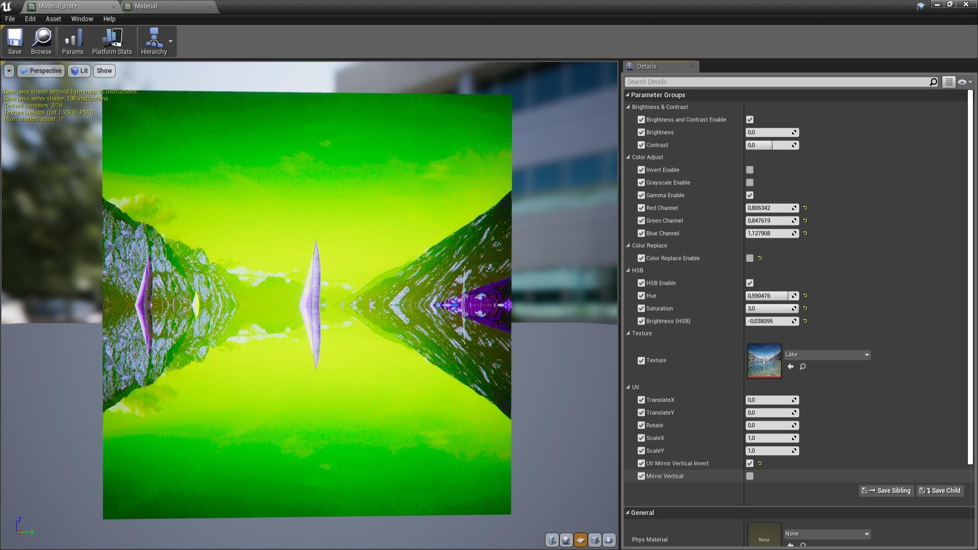Switch preview mesh to the sphere shape
The height and width of the screenshot is (550, 978).
tap(566, 541)
